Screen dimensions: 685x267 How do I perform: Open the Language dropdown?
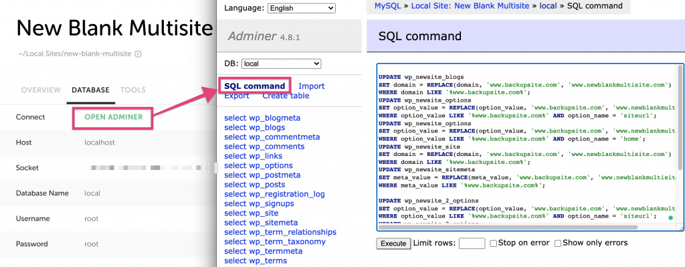(302, 8)
